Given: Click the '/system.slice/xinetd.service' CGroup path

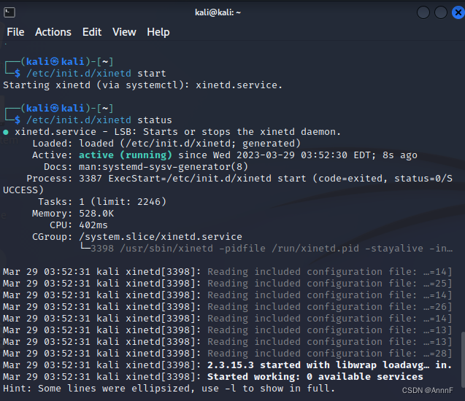Looking at the screenshot, I should tap(161, 237).
